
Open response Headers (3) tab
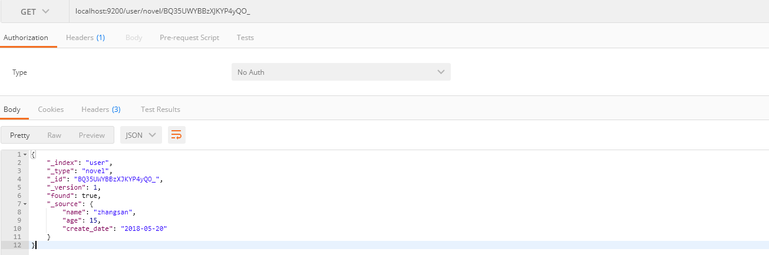tap(101, 109)
